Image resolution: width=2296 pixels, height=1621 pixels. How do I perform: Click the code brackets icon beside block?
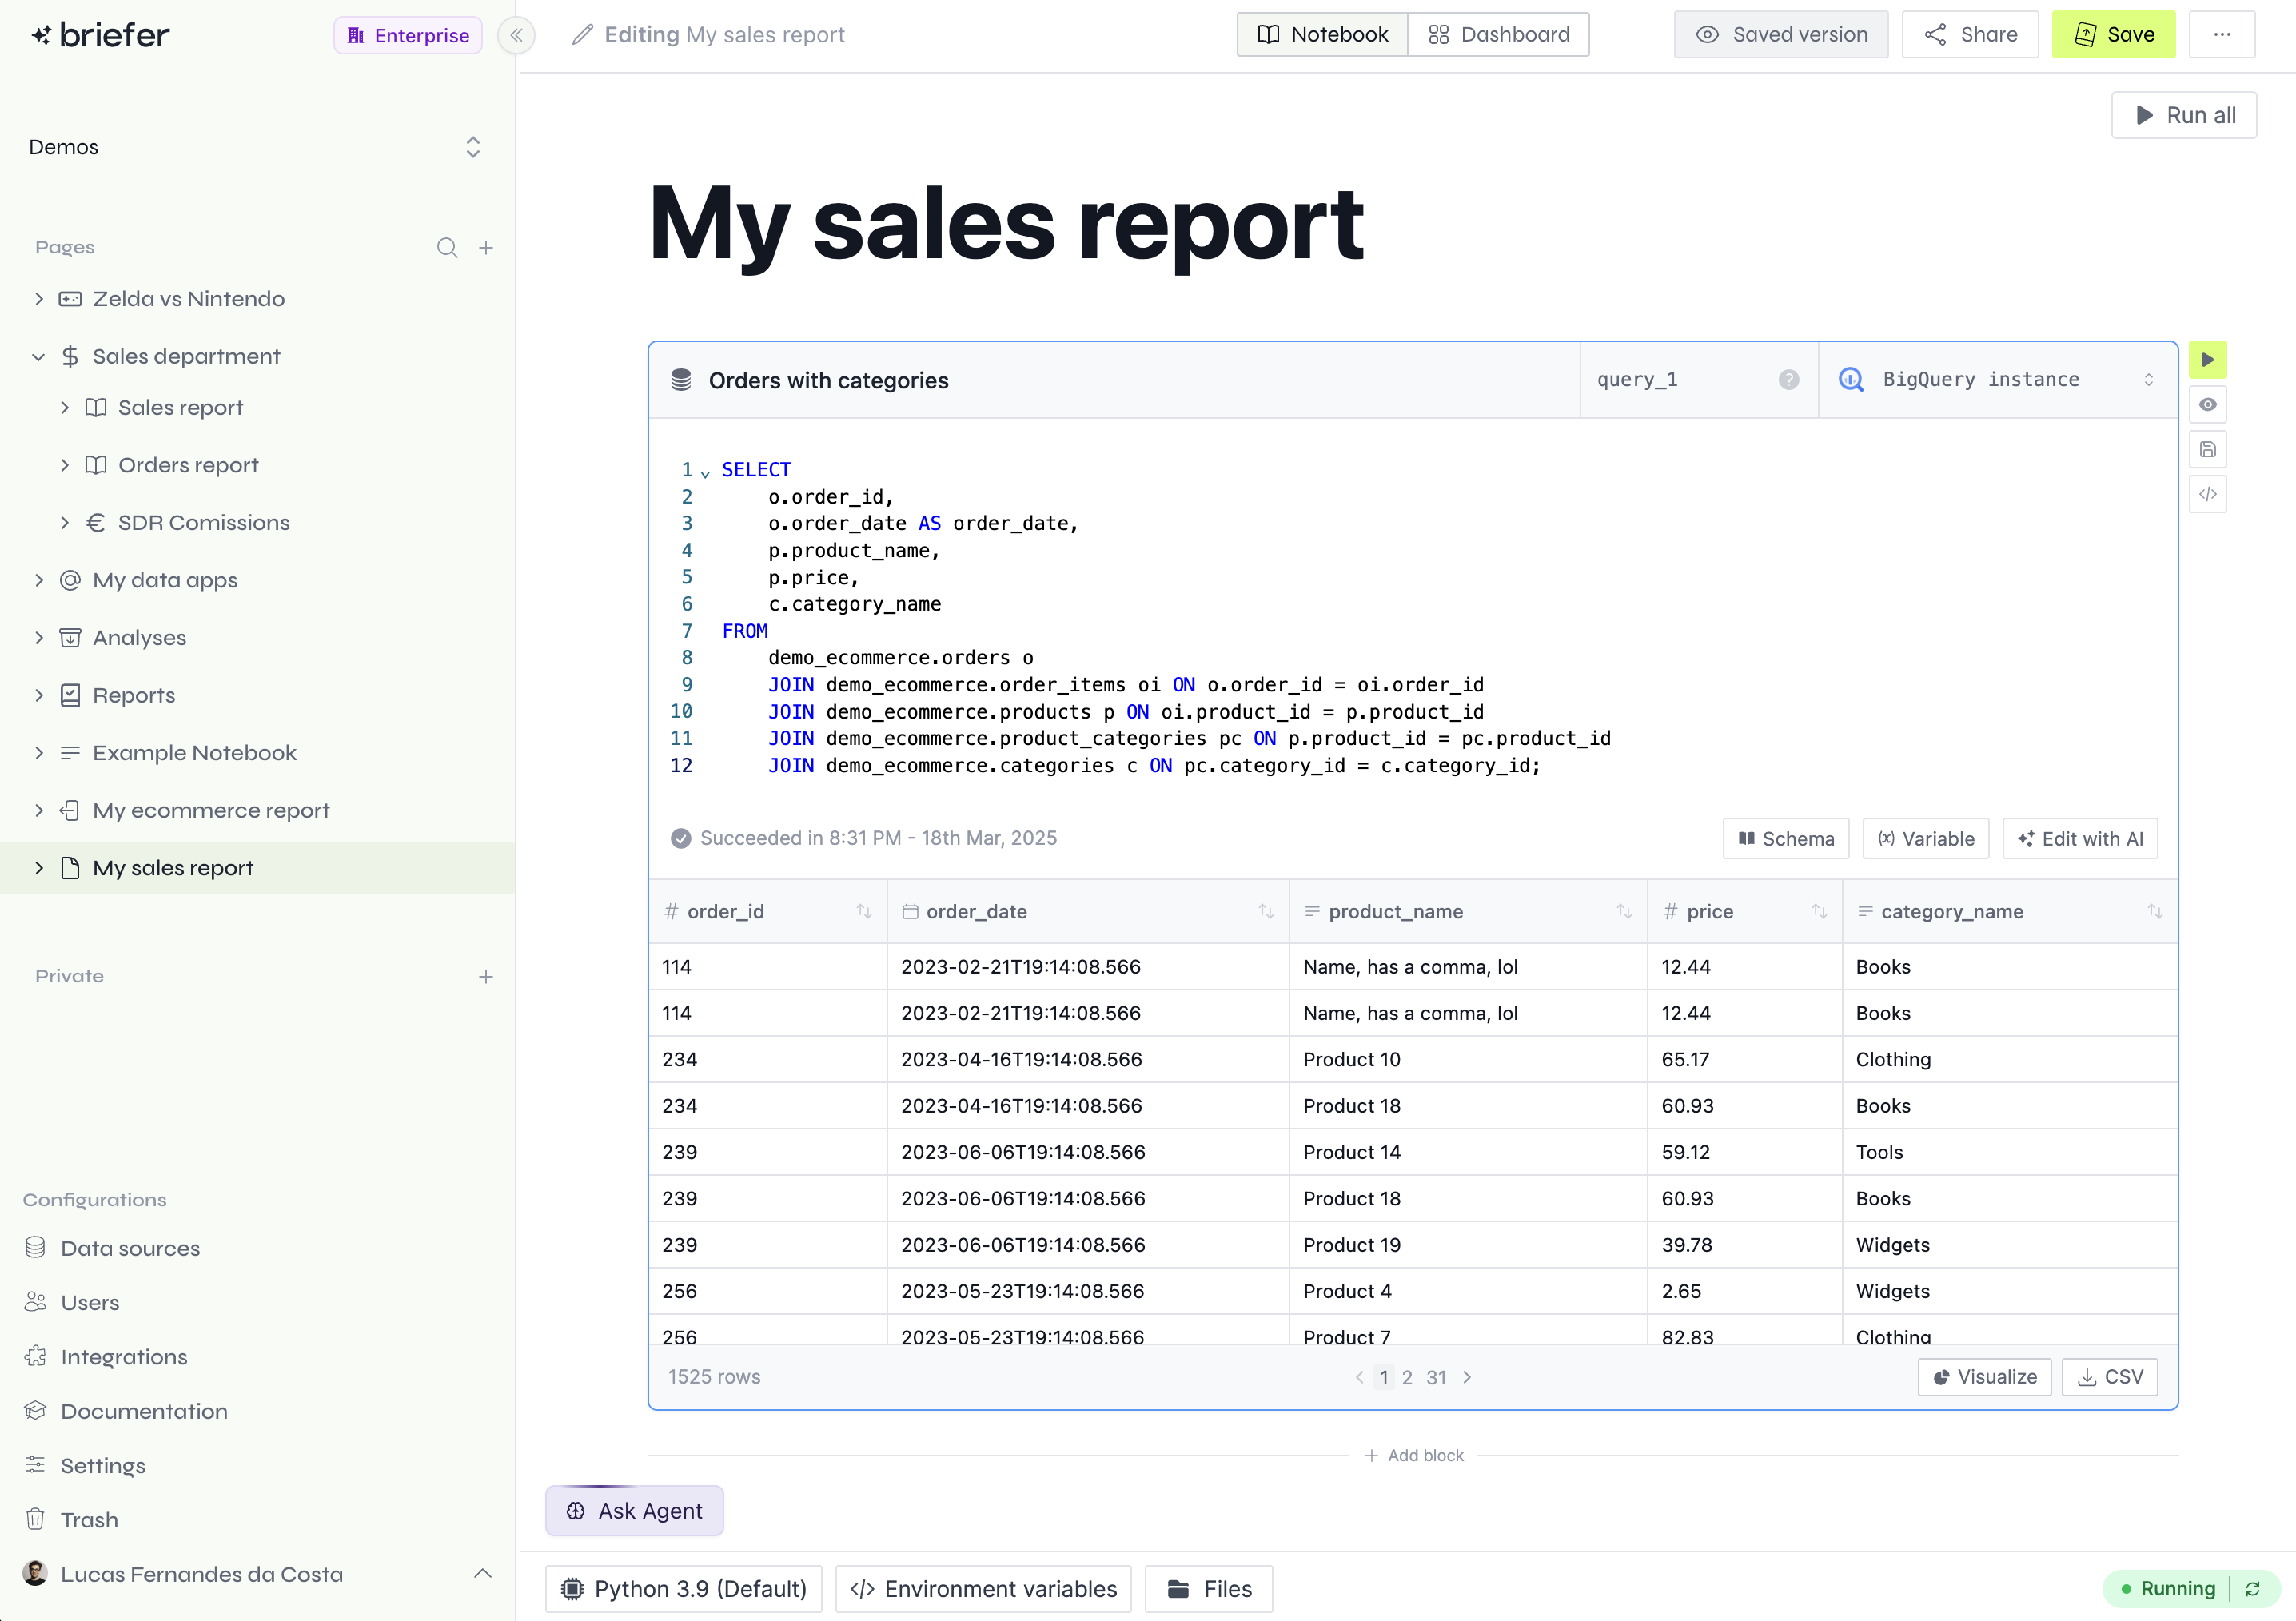2207,494
